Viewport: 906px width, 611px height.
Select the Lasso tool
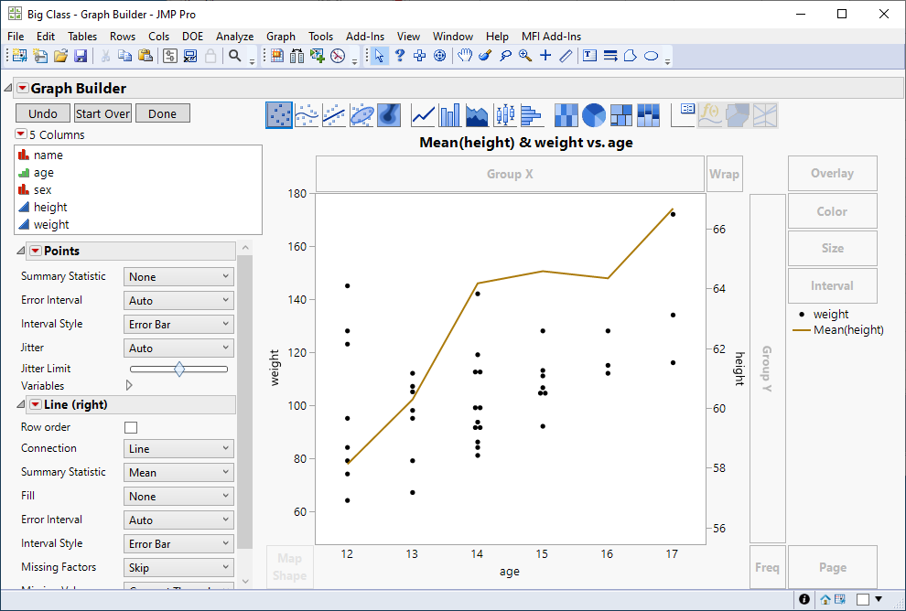coord(505,56)
